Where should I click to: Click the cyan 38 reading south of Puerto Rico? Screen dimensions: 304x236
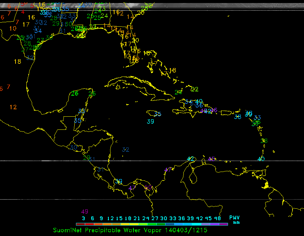(238, 117)
